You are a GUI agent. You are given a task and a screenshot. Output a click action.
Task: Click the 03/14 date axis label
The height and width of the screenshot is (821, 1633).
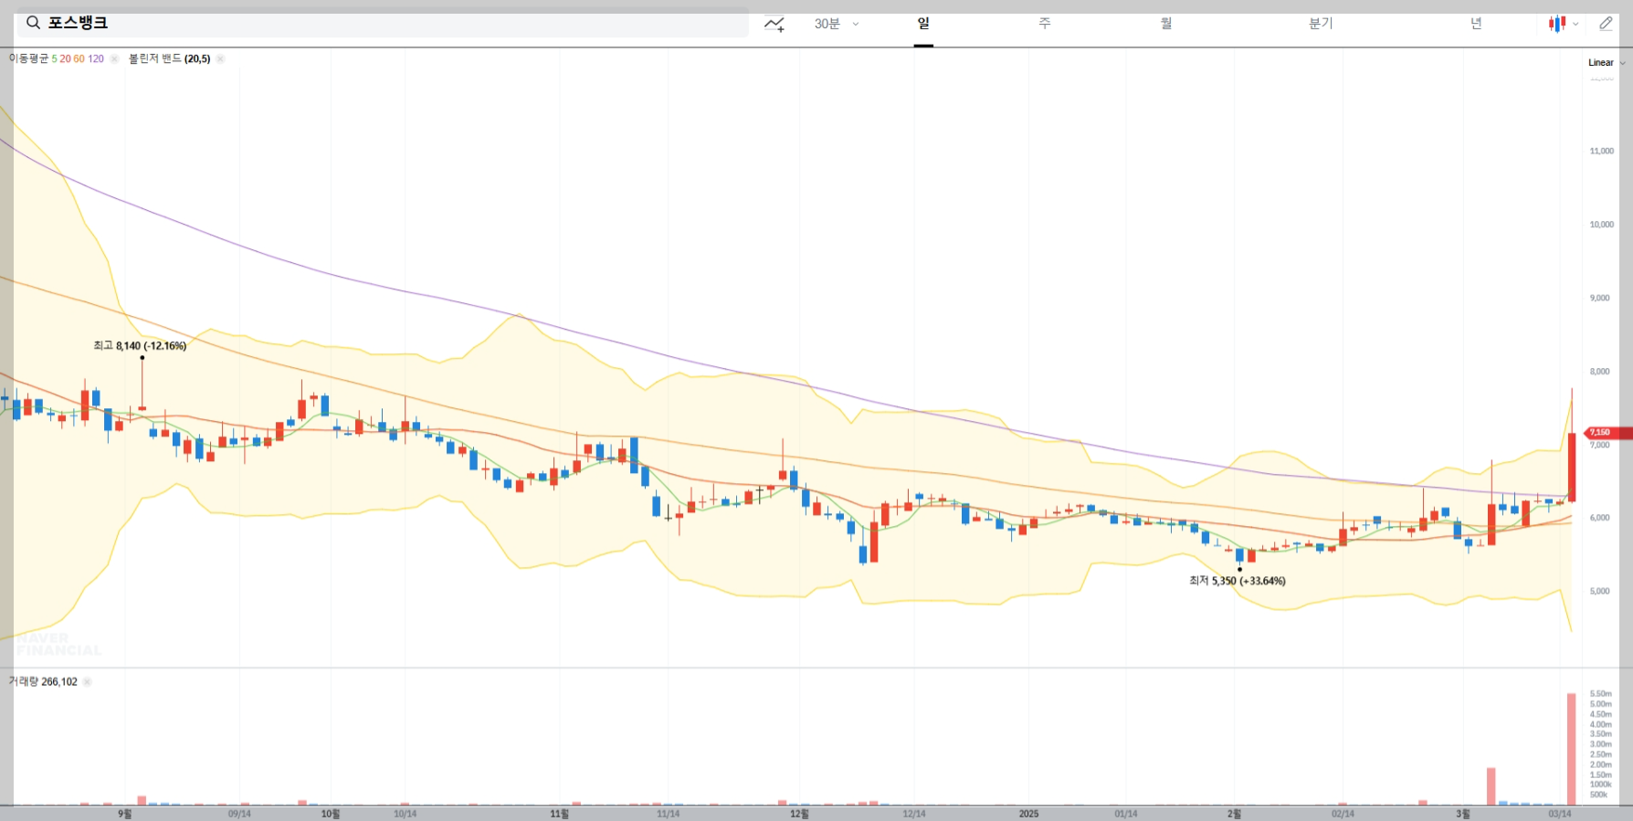[1560, 814]
